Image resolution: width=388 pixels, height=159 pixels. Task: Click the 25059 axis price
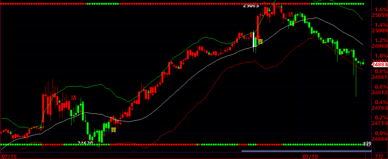pyautogui.click(x=380, y=15)
